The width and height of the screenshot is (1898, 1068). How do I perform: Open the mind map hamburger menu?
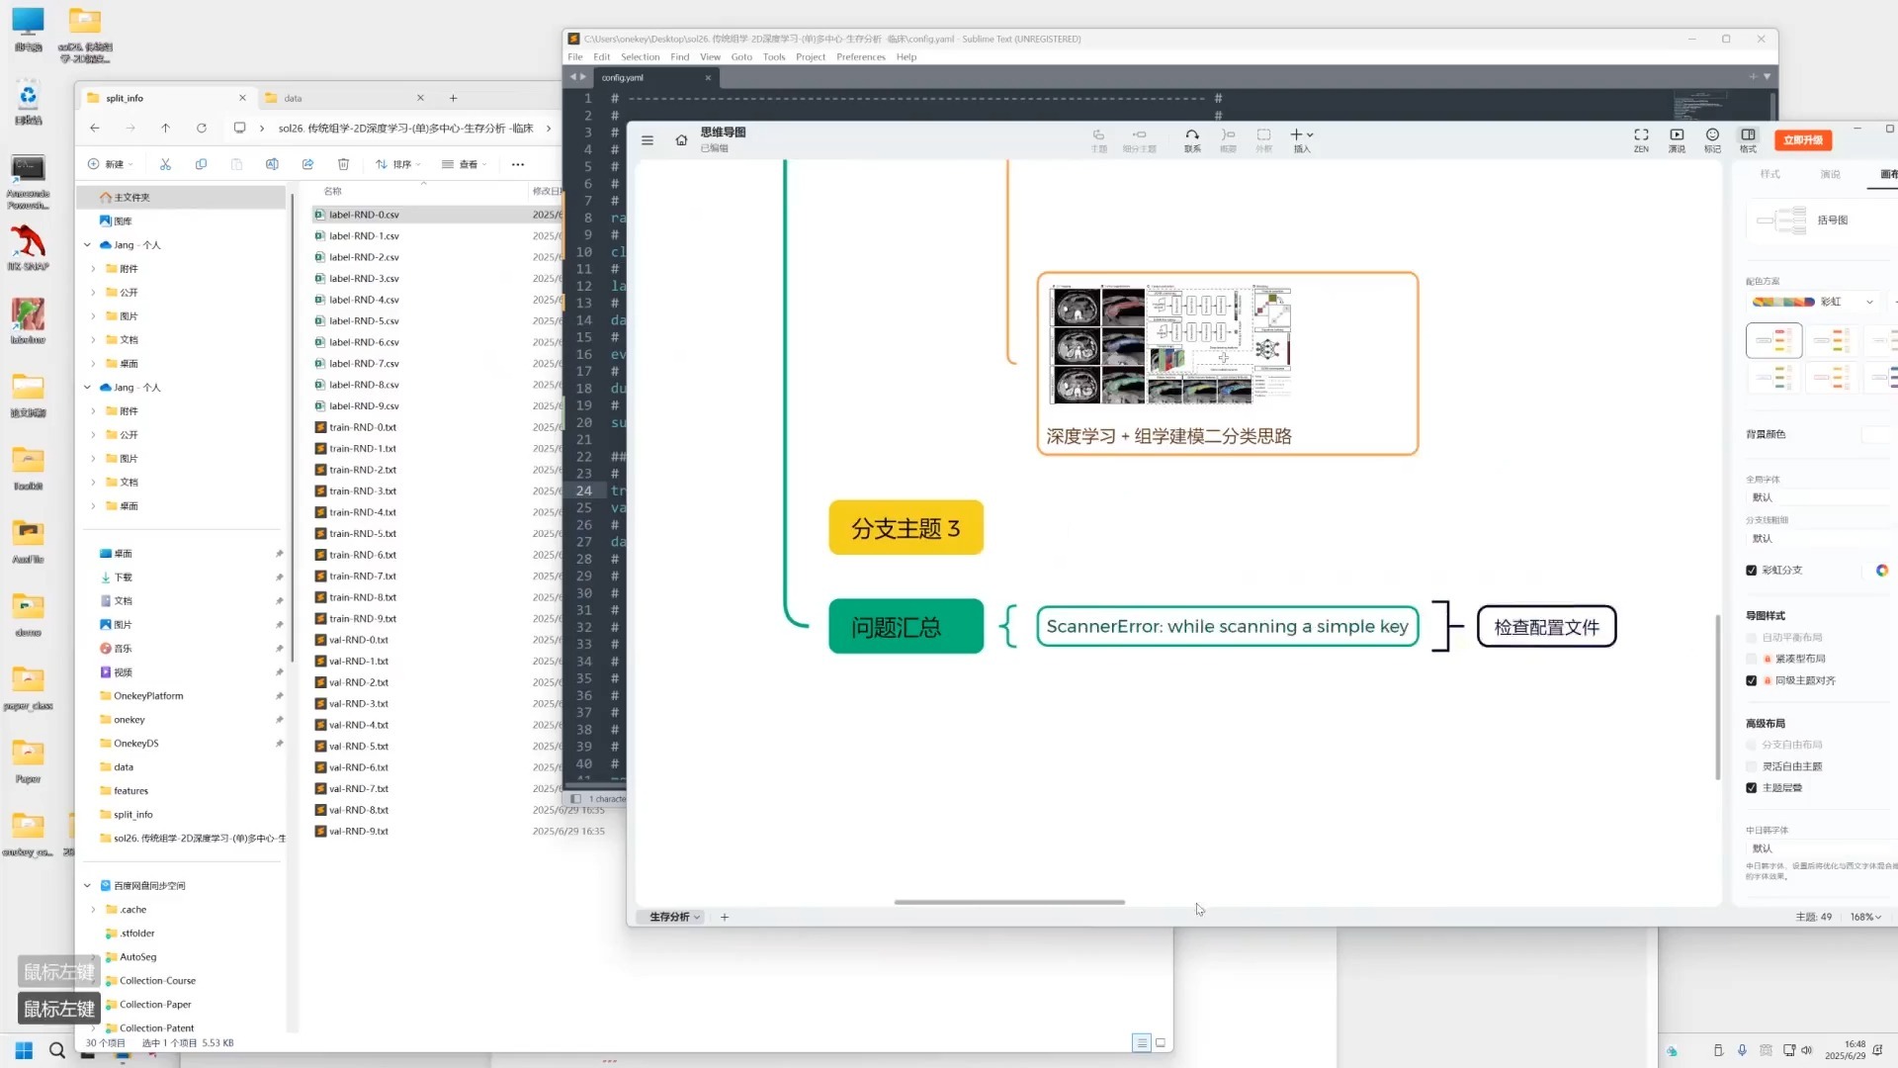647,140
